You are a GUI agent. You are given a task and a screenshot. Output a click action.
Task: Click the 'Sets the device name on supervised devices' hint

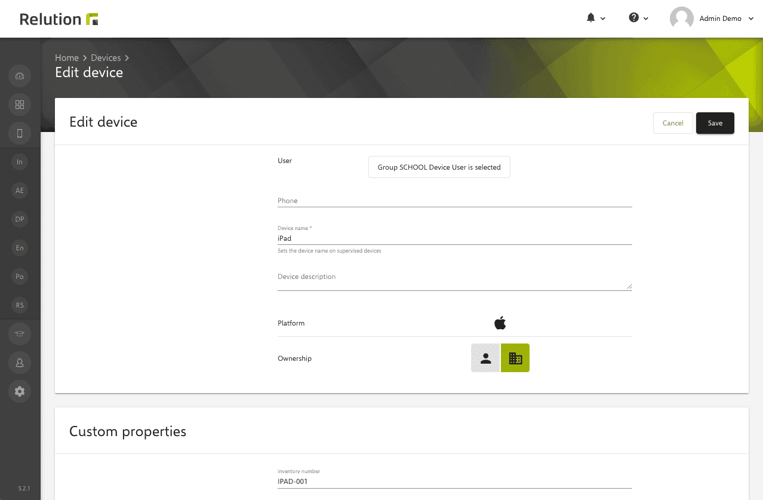330,251
